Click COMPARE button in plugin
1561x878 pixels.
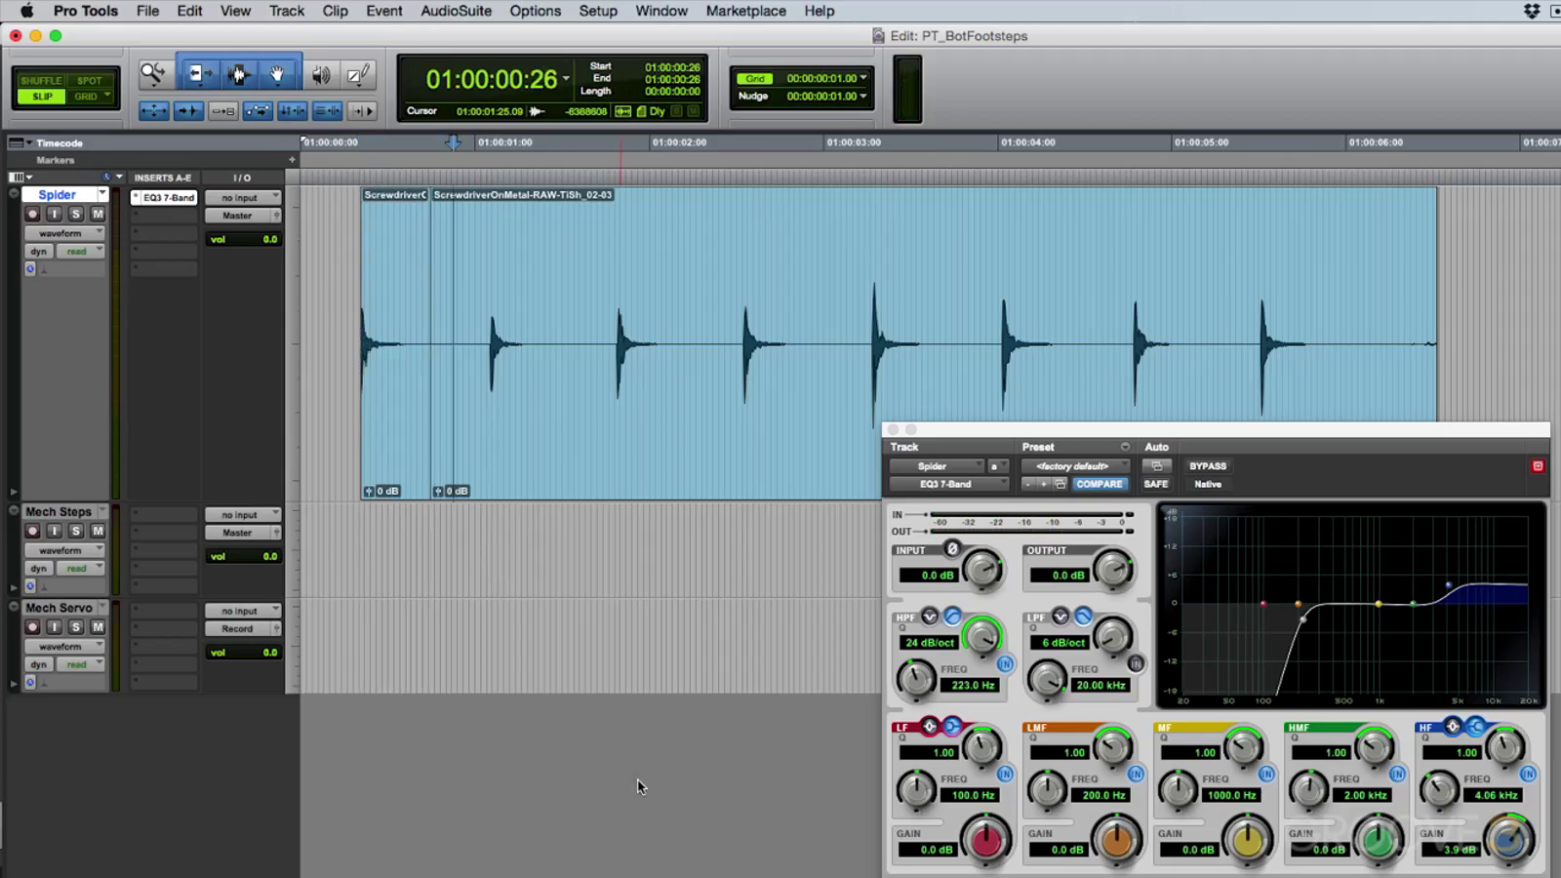click(x=1100, y=484)
